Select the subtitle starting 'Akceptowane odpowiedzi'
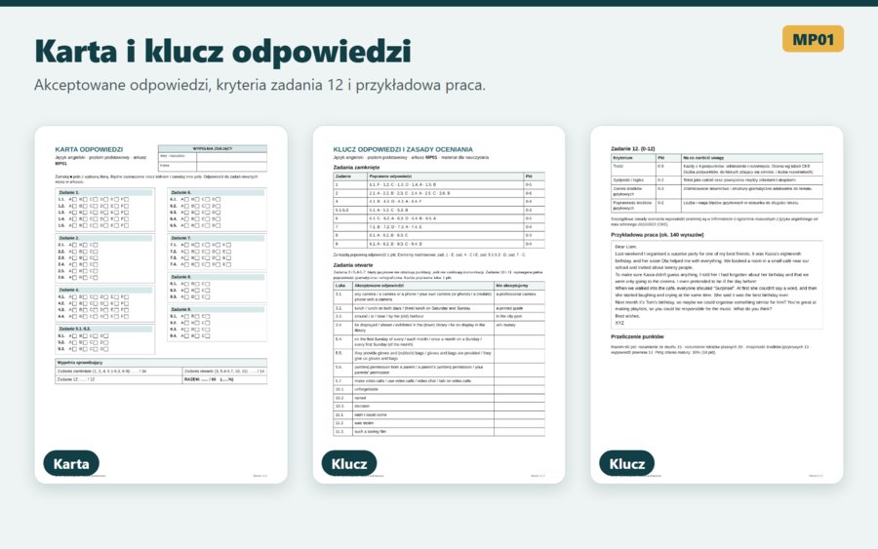The image size is (878, 549). [x=259, y=85]
